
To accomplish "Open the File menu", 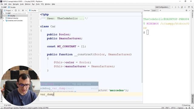I will click(x=2, y=4).
